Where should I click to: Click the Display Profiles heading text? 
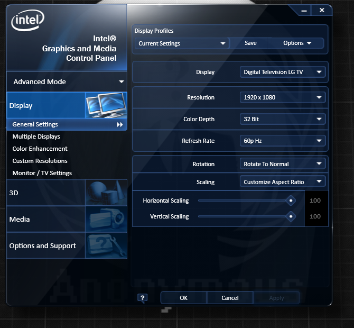pos(154,31)
